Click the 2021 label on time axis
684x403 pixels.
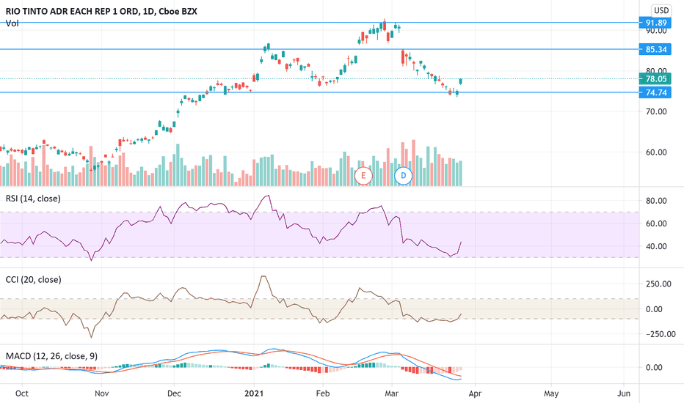(254, 393)
